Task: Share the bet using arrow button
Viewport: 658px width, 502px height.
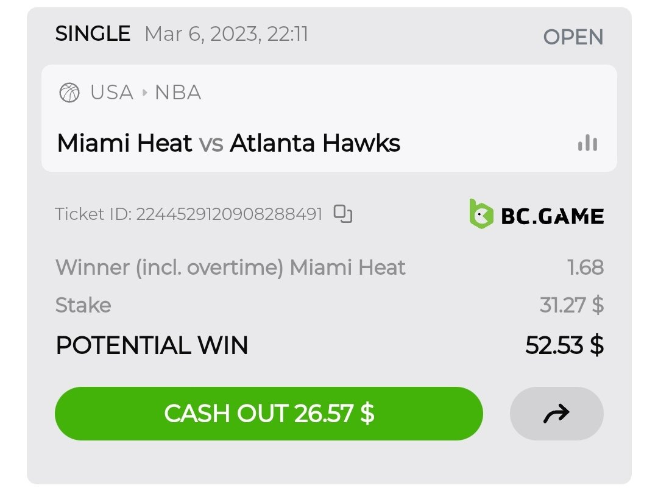Action: pos(556,414)
